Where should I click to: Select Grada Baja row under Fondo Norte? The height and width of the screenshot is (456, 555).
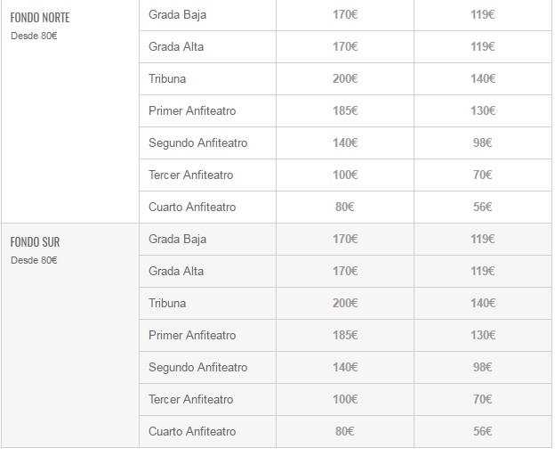pos(178,14)
